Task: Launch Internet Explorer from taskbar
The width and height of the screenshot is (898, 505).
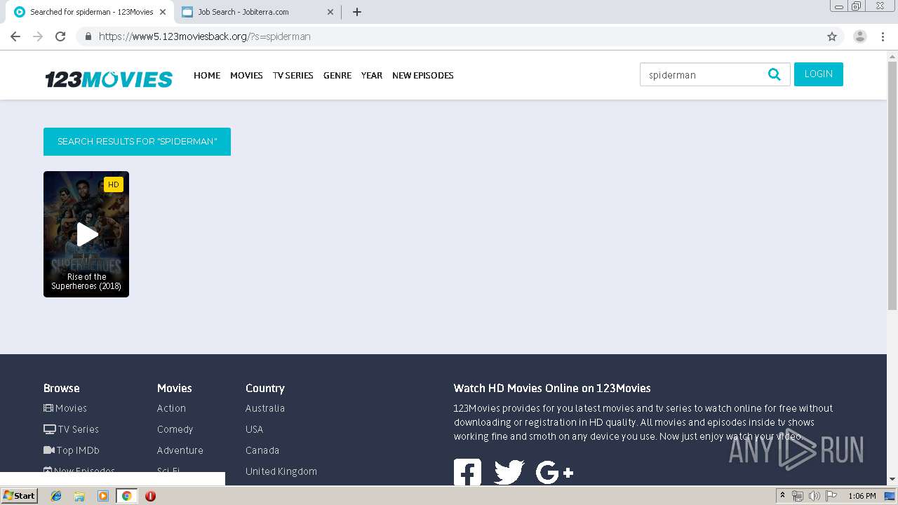Action: (x=56, y=496)
